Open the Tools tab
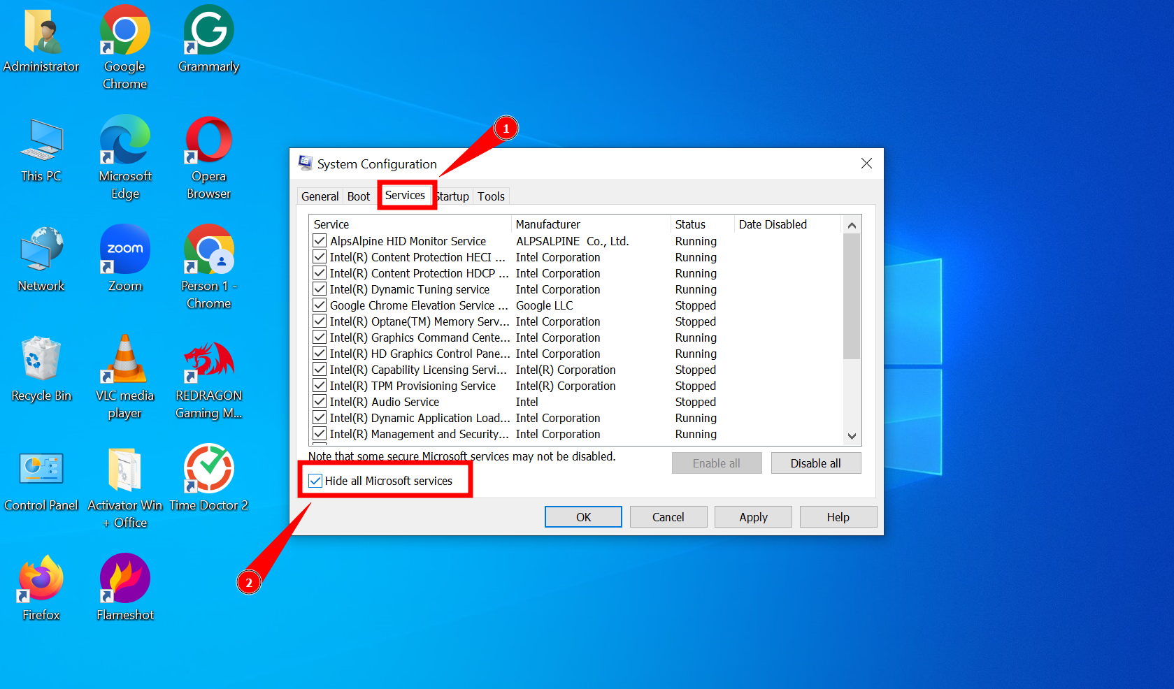This screenshot has width=1174, height=689. point(490,196)
